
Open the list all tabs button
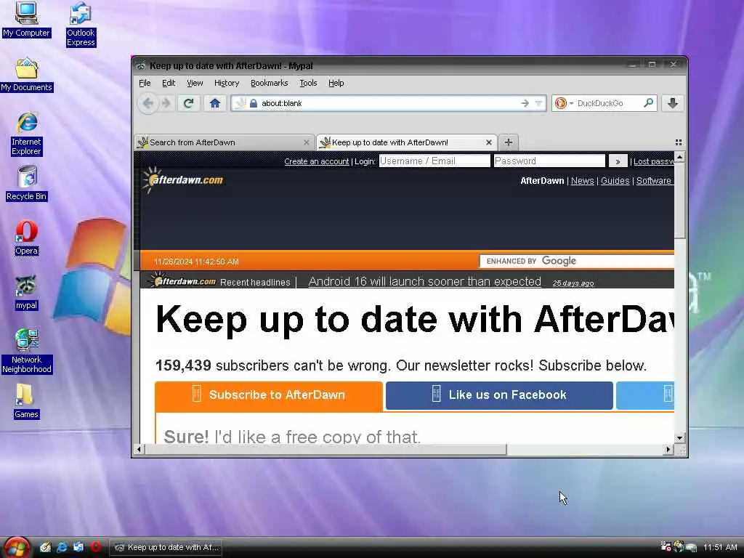[x=679, y=142]
